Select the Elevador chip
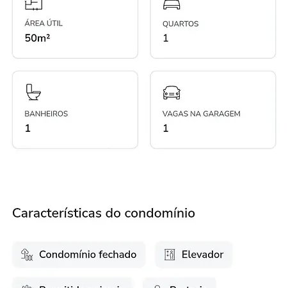 [194, 255]
